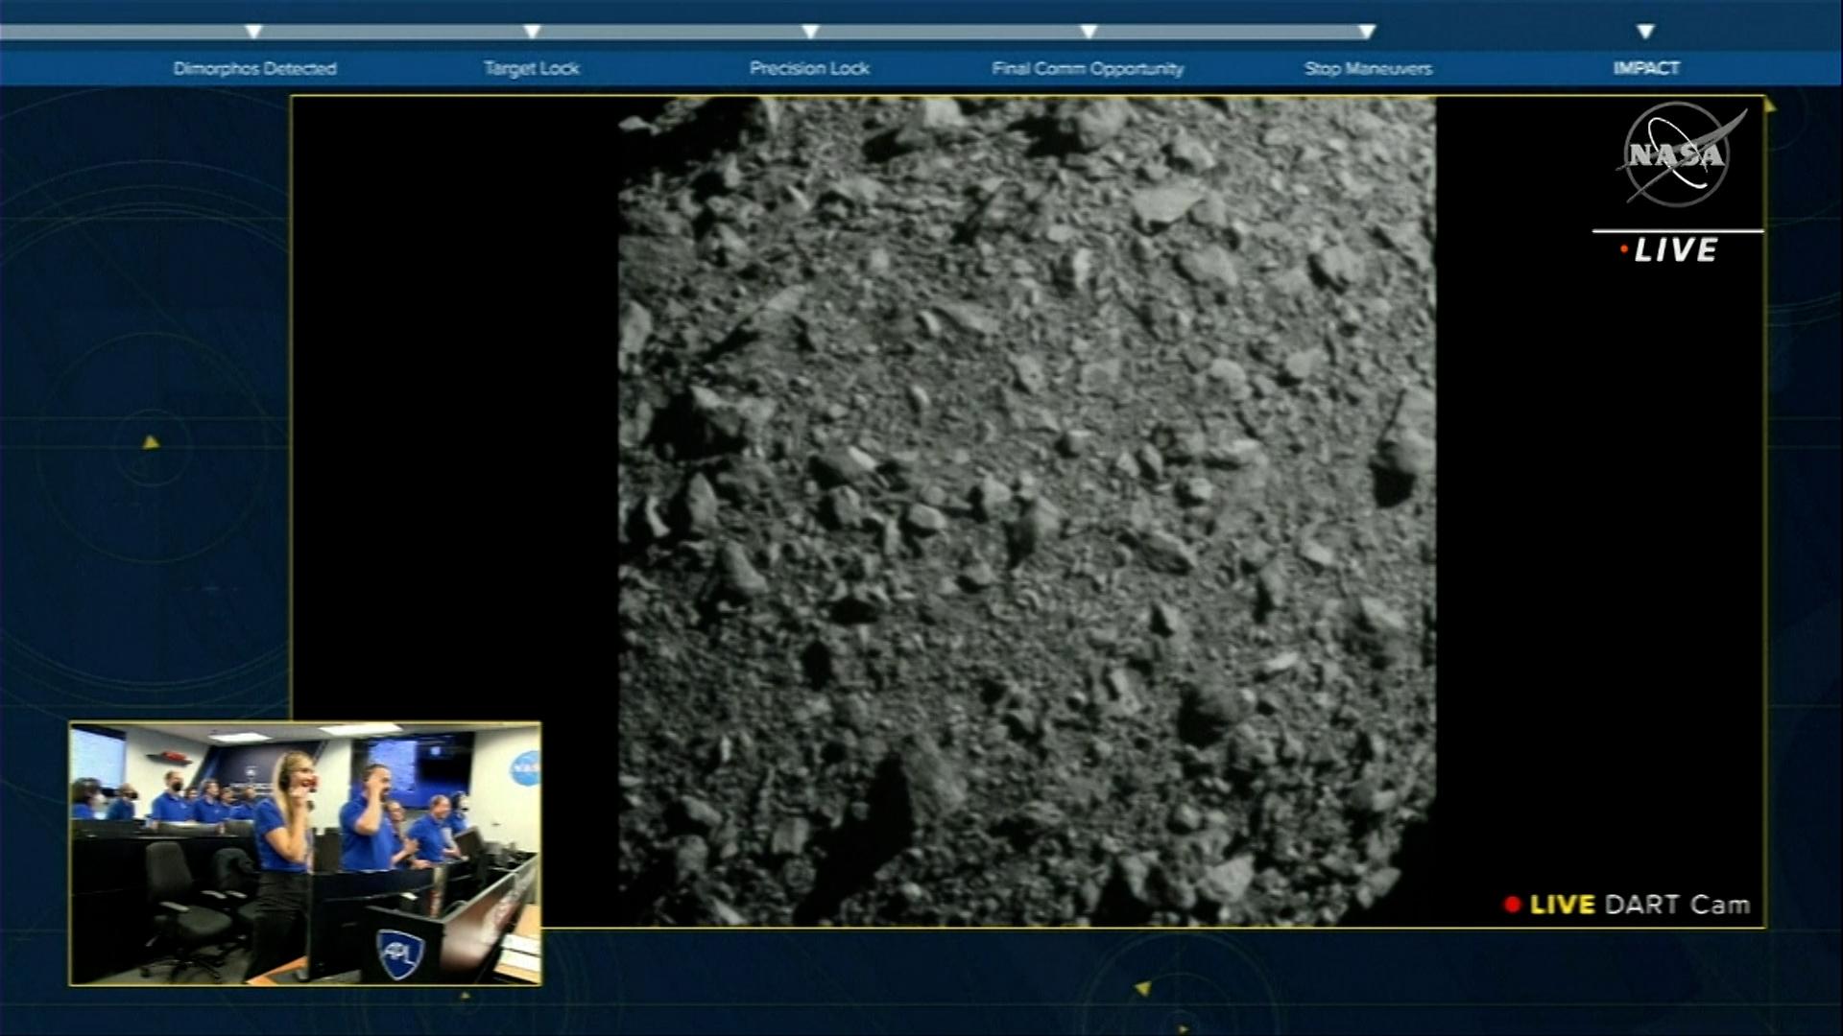1843x1036 pixels.
Task: Expand the yellow arrow marker on the left panel
Action: coord(150,443)
